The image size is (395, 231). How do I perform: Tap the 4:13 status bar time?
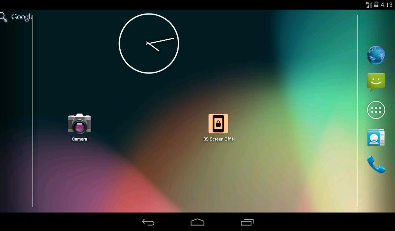point(387,5)
